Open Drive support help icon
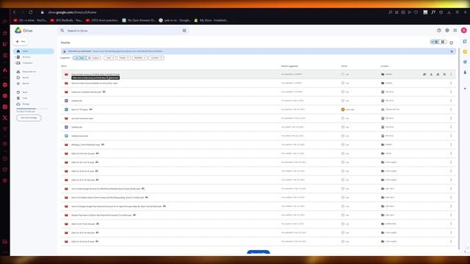The image size is (470, 264). (439, 31)
